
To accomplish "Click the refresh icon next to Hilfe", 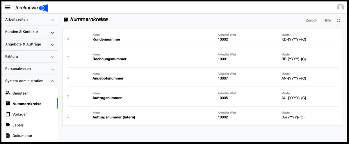I will [x=339, y=20].
